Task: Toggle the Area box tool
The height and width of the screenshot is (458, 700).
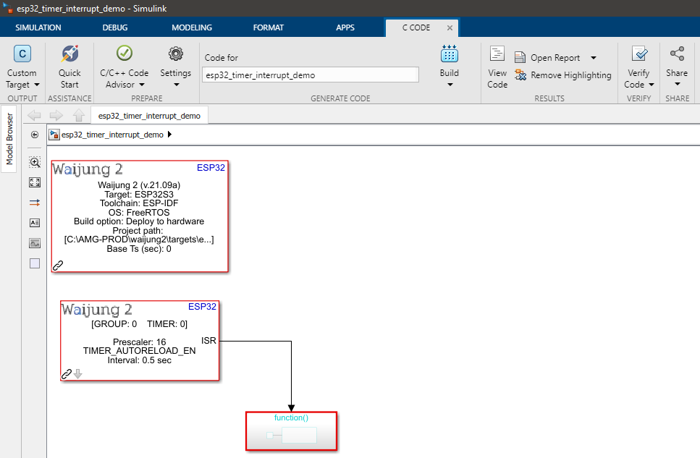Action: 35,263
